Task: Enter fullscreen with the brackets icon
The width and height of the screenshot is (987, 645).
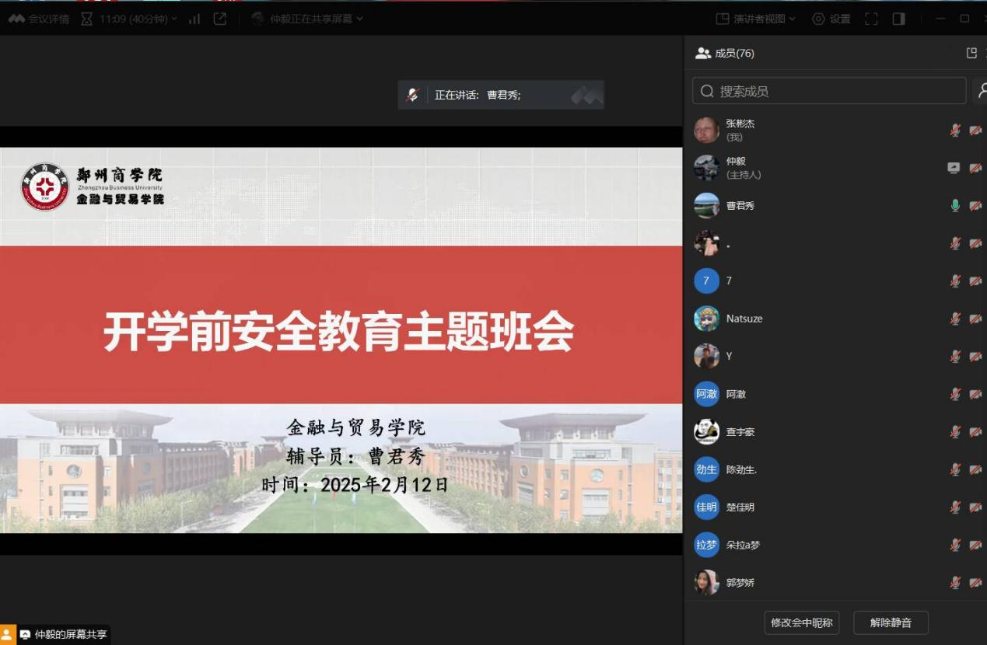Action: coord(871,19)
